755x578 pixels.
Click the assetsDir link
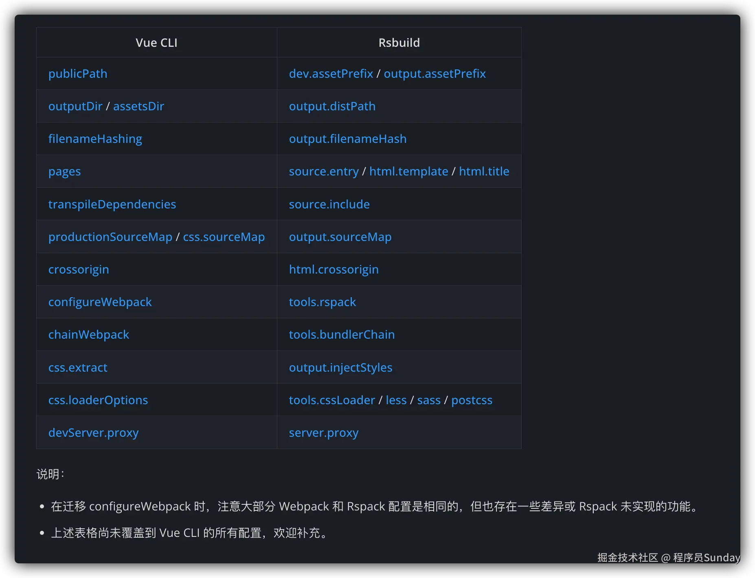[139, 106]
